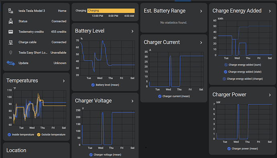Select the Teslemetry credits value 455 credits
This screenshot has width=277, height=158.
59,32
